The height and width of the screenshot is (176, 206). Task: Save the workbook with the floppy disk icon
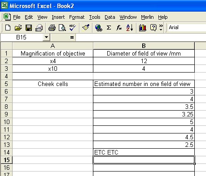coord(29,28)
